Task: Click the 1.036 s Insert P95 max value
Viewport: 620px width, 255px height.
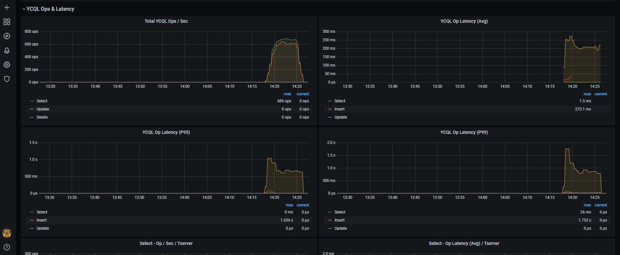Action: (287, 220)
